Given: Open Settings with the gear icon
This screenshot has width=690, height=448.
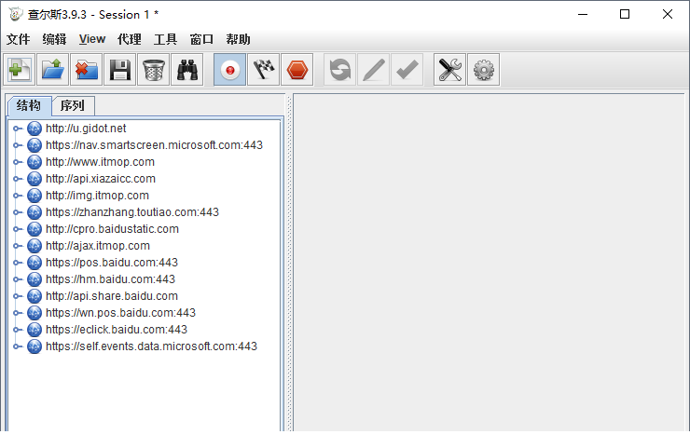Looking at the screenshot, I should 483,70.
